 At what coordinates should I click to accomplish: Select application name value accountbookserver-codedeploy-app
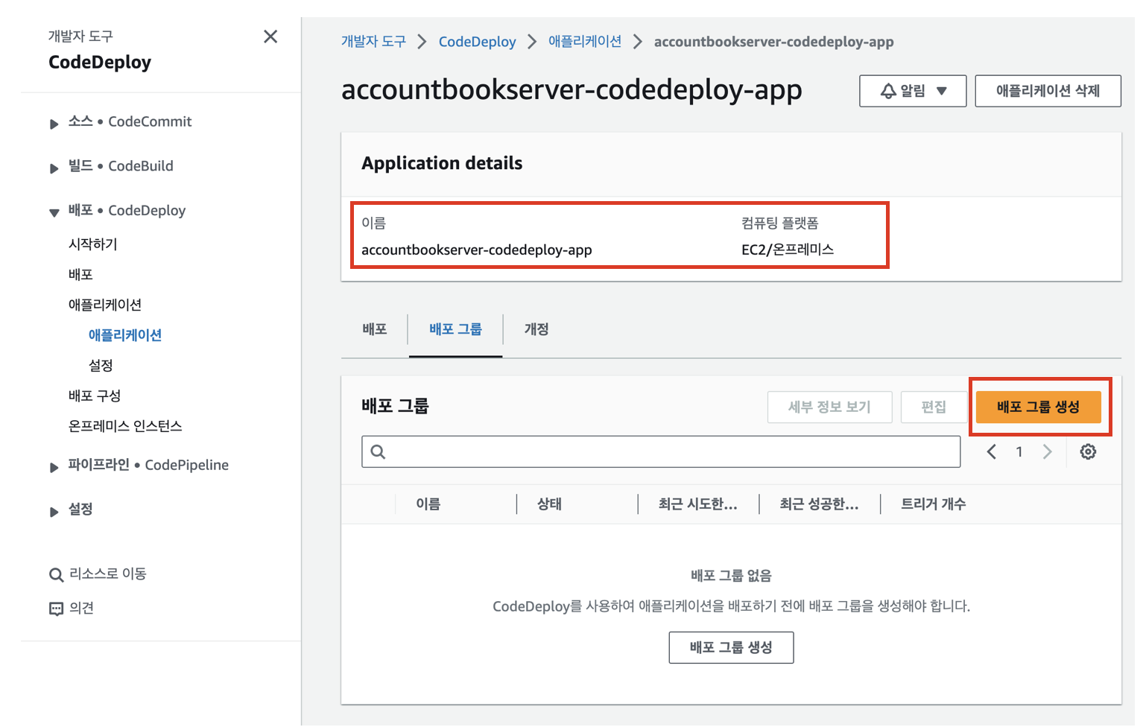477,250
